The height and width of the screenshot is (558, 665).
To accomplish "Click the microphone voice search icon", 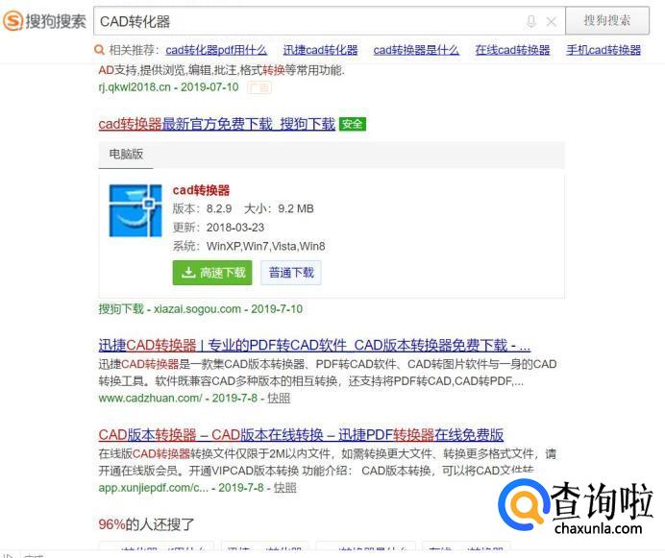I will (x=530, y=21).
